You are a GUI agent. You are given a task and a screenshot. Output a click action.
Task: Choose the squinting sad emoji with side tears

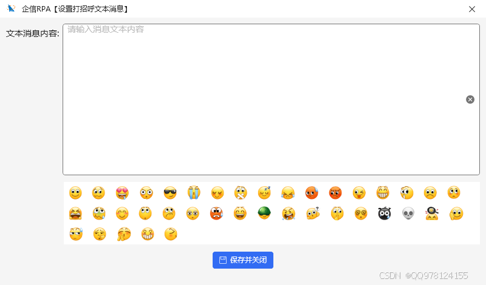[288, 193]
